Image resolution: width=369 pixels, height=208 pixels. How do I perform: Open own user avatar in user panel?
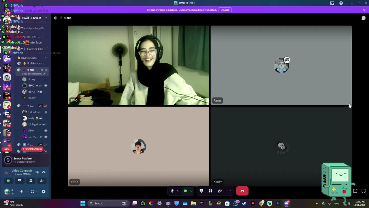[x=7, y=192]
